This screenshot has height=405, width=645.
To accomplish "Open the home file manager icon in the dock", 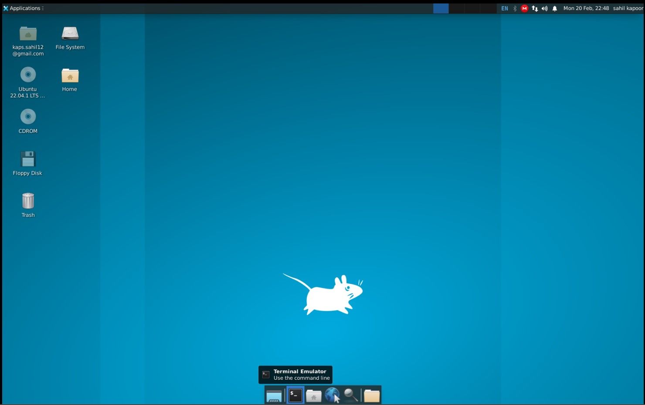I will [x=313, y=395].
